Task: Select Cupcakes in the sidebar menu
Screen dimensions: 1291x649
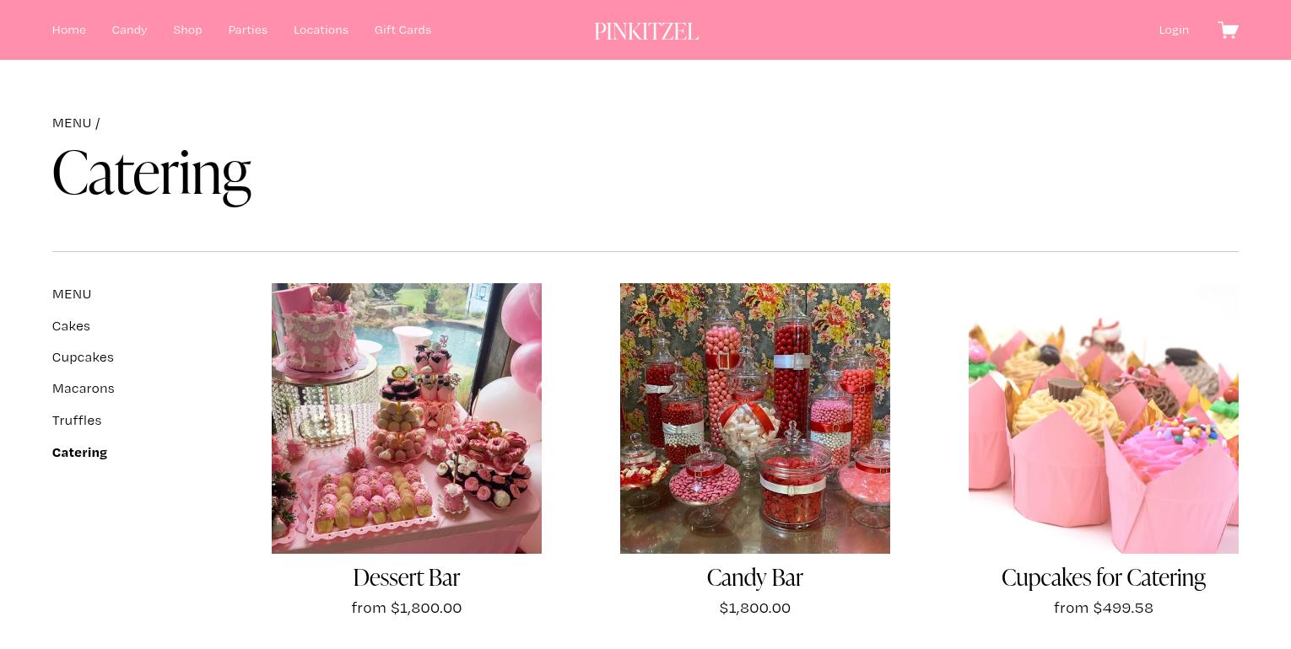Action: point(83,357)
